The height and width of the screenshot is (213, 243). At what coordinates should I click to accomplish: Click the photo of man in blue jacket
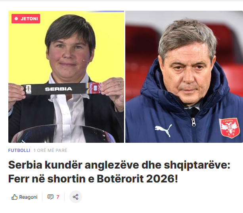[x=184, y=77]
